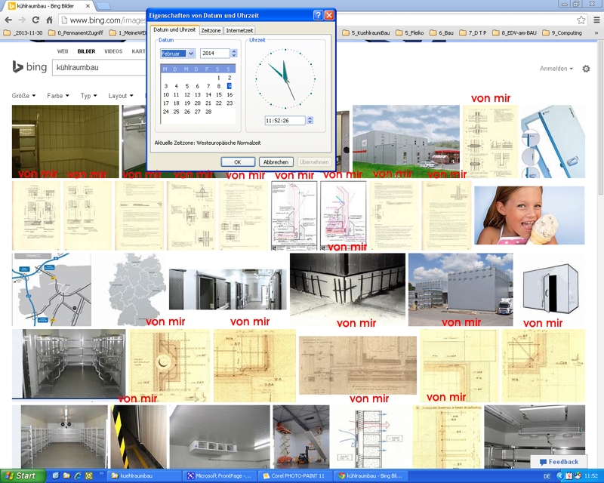The height and width of the screenshot is (483, 604).
Task: Open the Größe filter dropdown
Action: click(22, 96)
